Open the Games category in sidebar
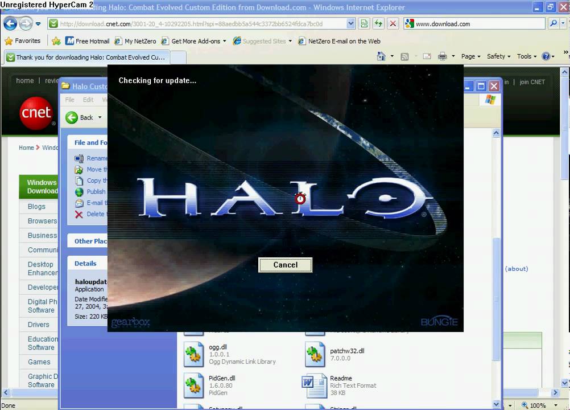 pyautogui.click(x=39, y=362)
